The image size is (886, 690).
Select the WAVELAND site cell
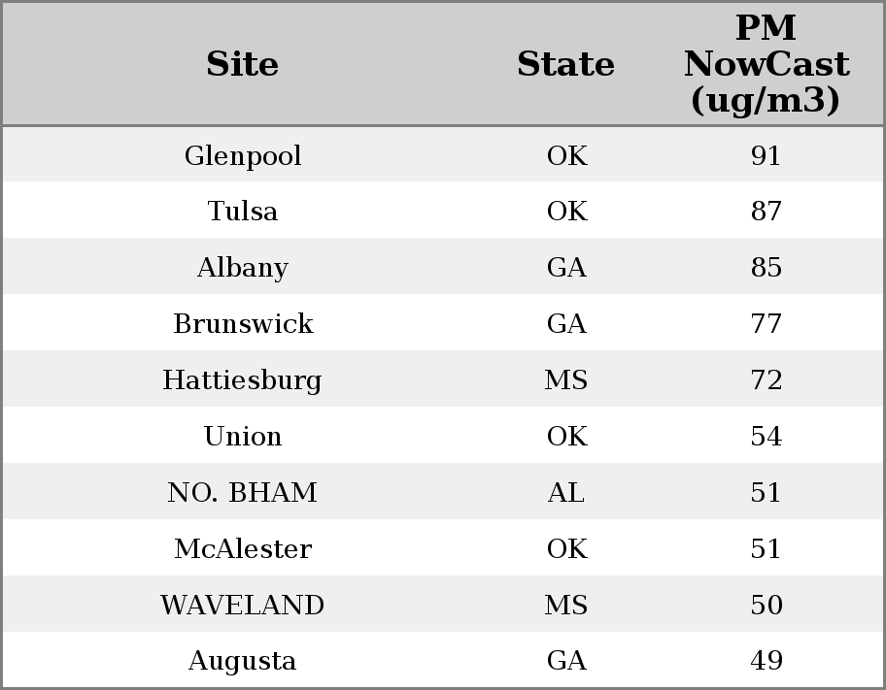click(243, 606)
